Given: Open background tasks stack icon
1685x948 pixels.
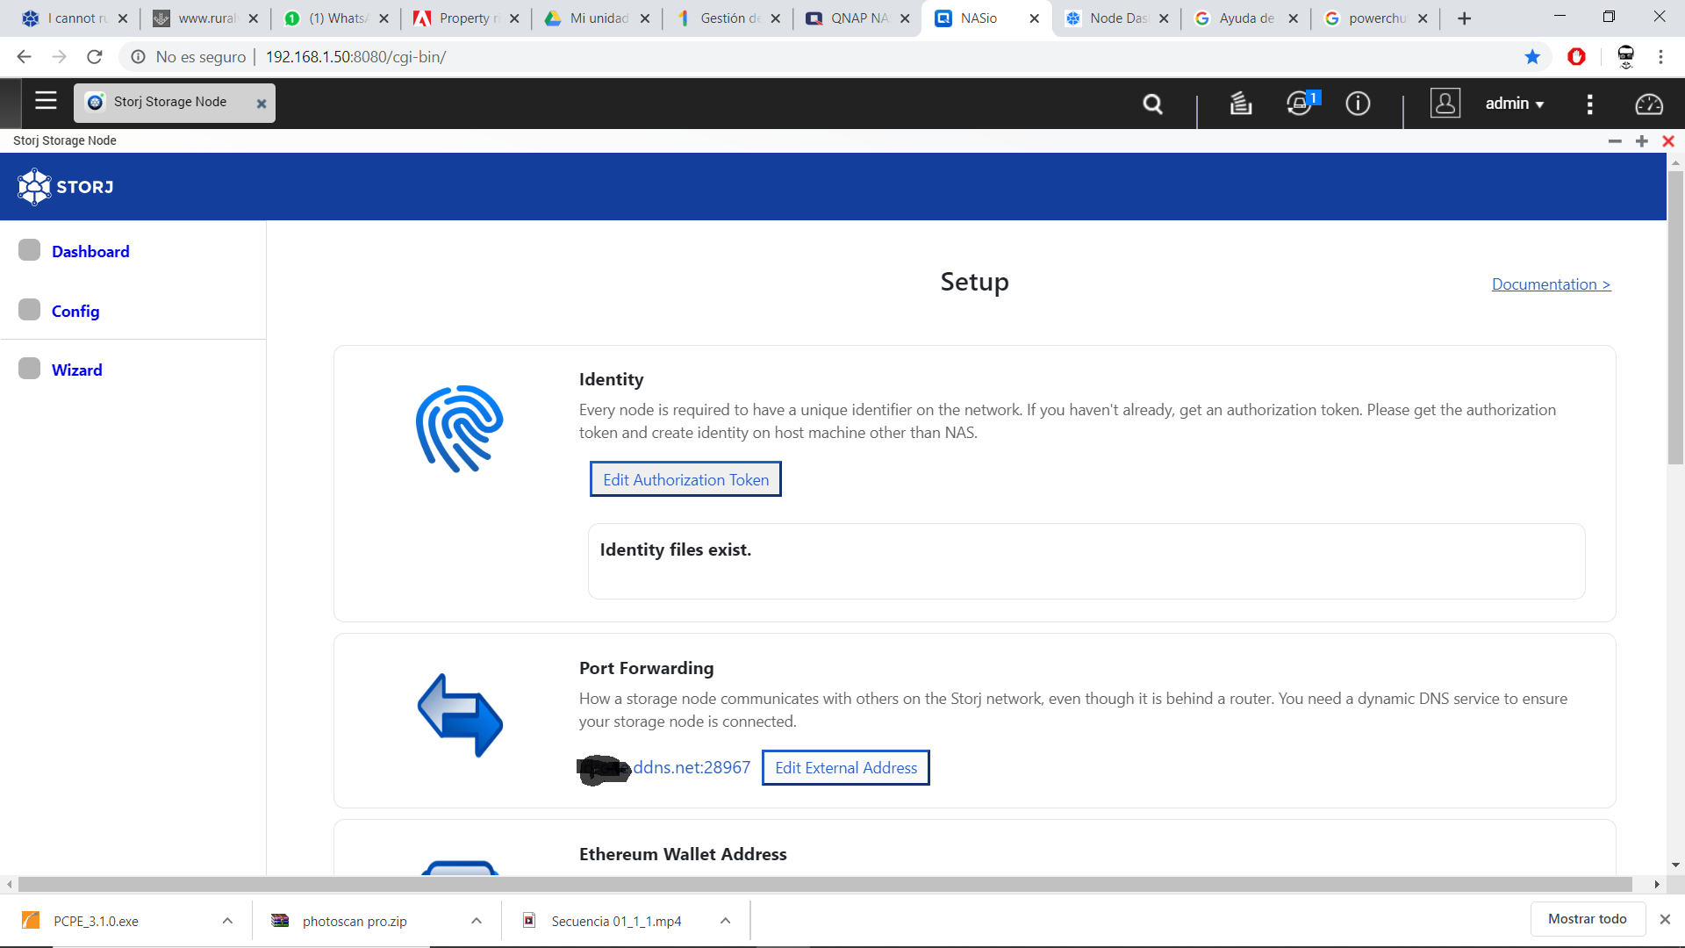Looking at the screenshot, I should click(1240, 104).
